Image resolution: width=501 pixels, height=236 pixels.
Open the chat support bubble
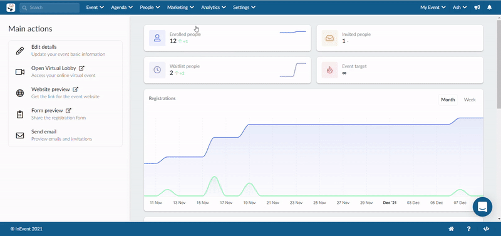[482, 207]
